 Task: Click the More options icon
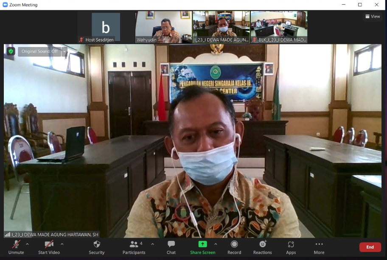(319, 244)
